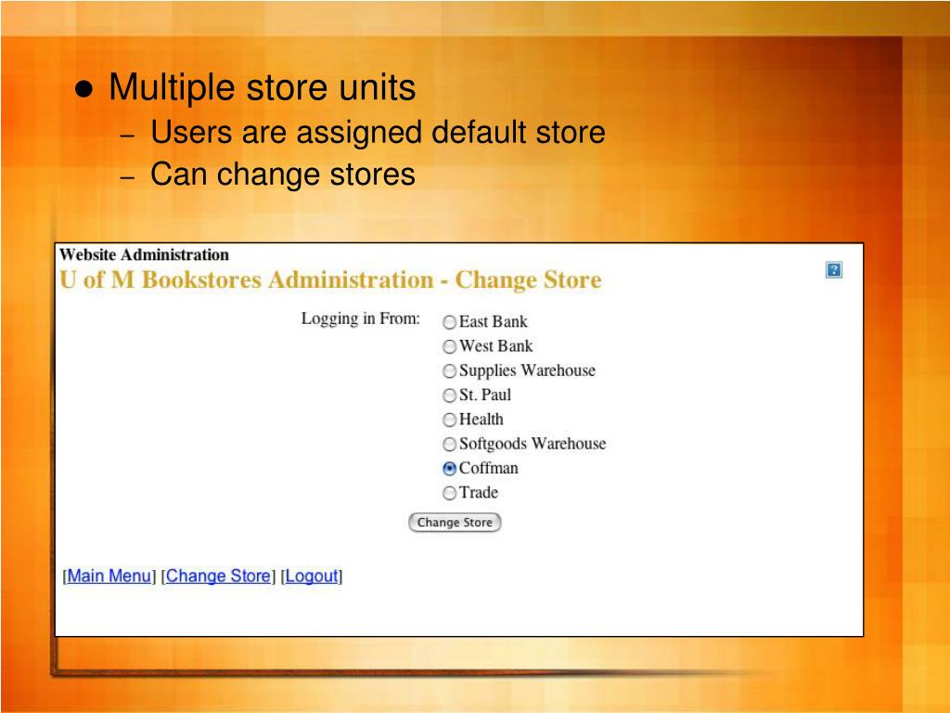Image resolution: width=950 pixels, height=713 pixels.
Task: Pick the St. Paul store radio button
Action: pyautogui.click(x=449, y=395)
